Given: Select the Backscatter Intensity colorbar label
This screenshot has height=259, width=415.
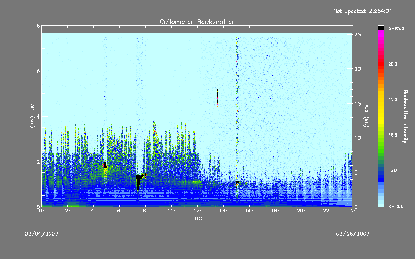Looking at the screenshot, I should pyautogui.click(x=405, y=117).
